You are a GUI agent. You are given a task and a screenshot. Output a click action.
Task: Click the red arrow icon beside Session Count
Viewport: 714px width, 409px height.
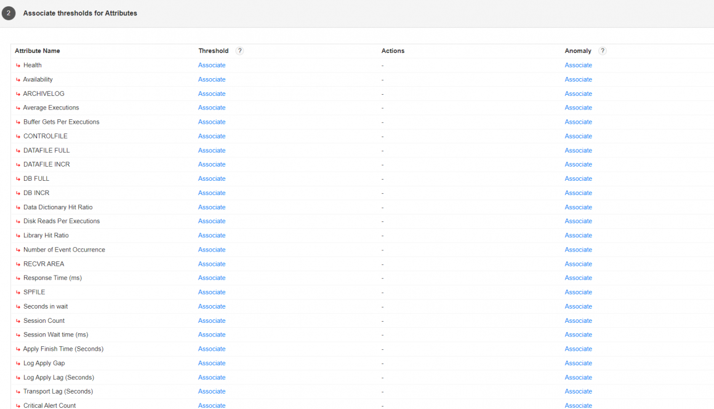pos(17,320)
